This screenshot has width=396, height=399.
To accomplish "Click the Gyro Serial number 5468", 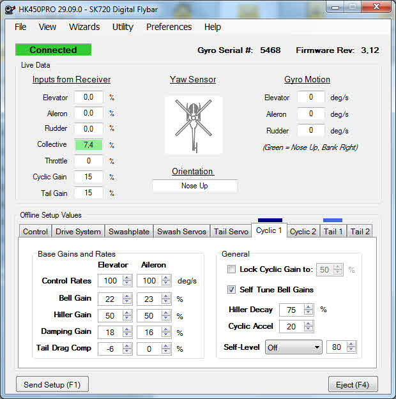I will [270, 50].
